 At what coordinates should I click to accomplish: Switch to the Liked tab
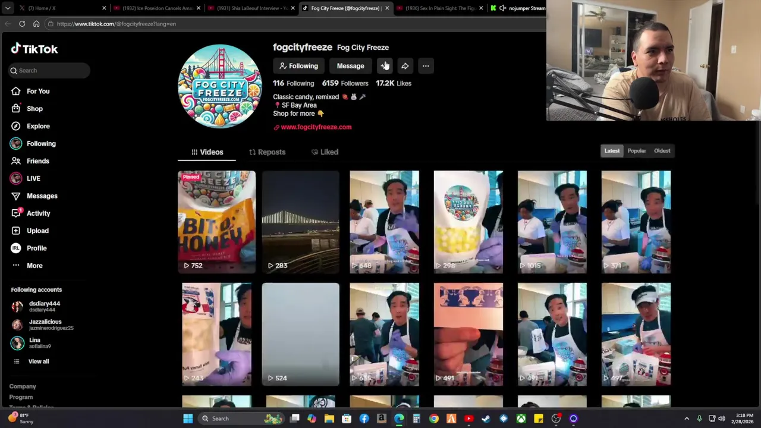(325, 152)
